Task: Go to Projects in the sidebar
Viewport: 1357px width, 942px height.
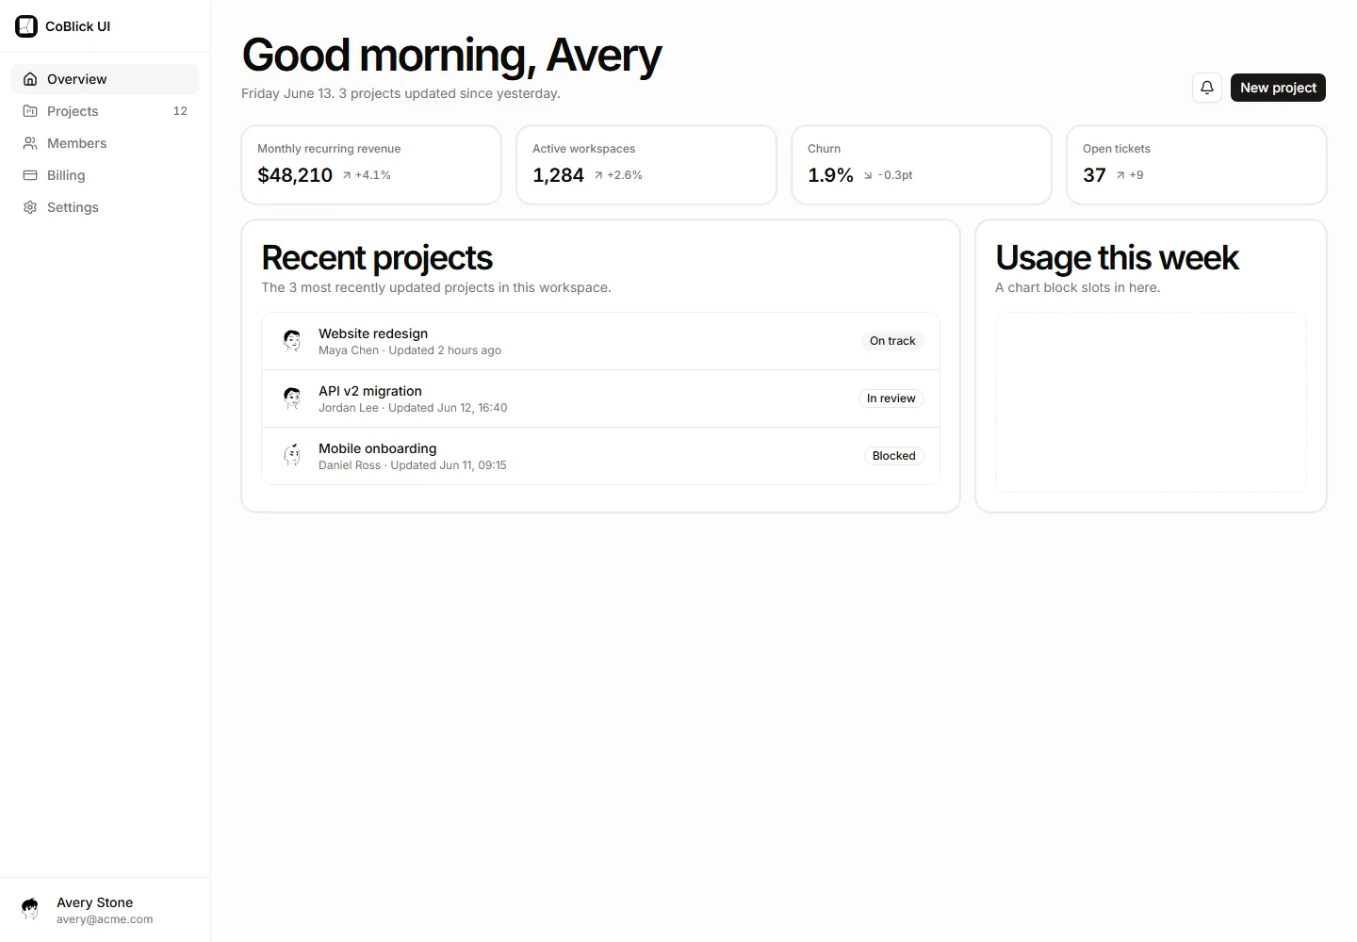Action: 105,111
